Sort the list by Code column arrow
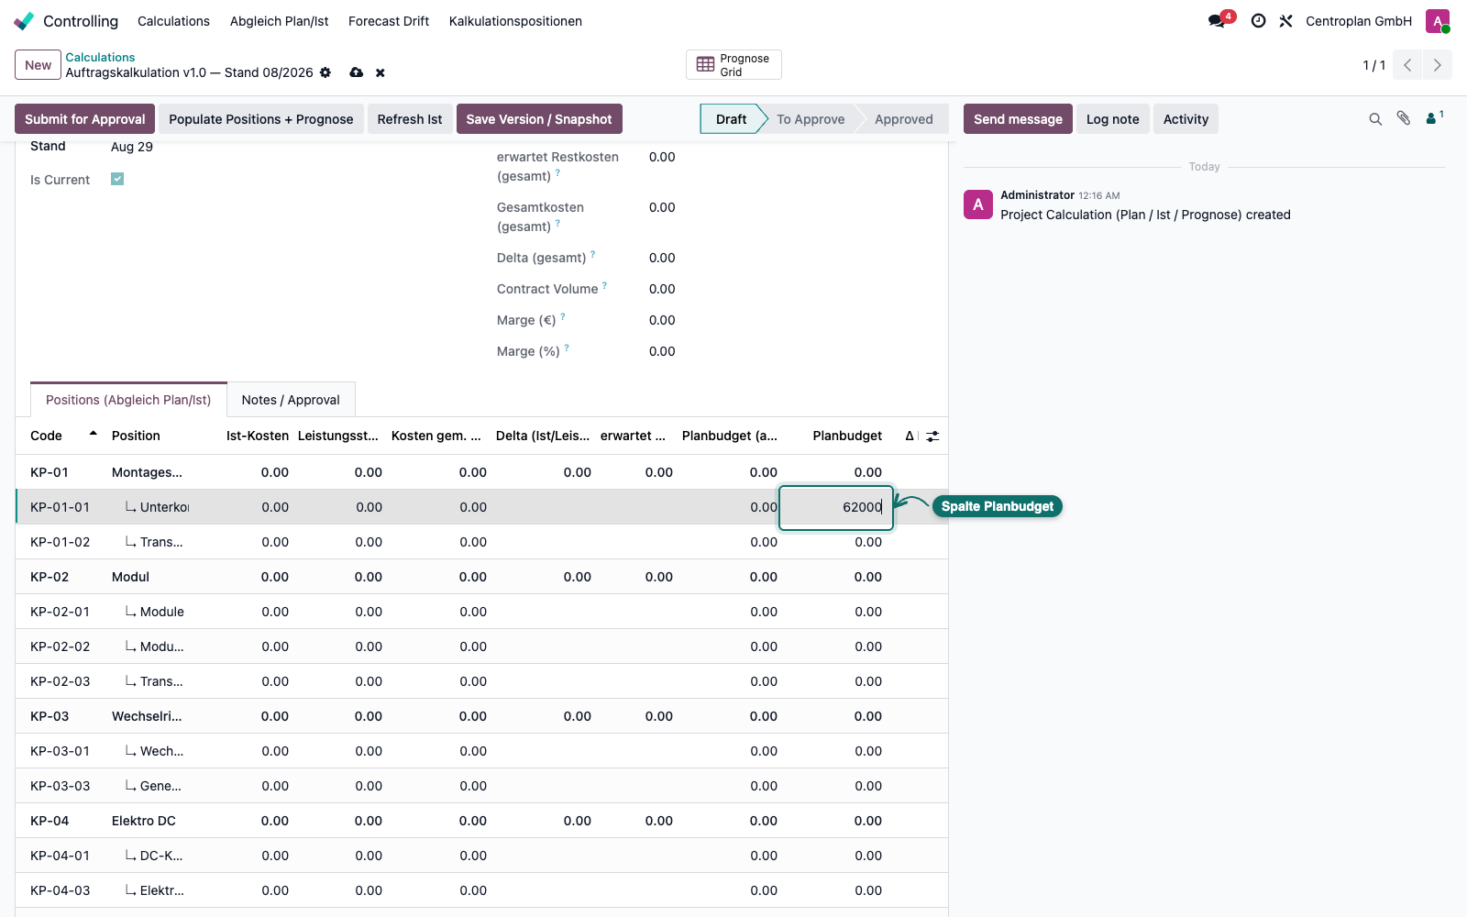The height and width of the screenshot is (917, 1467). point(94,433)
